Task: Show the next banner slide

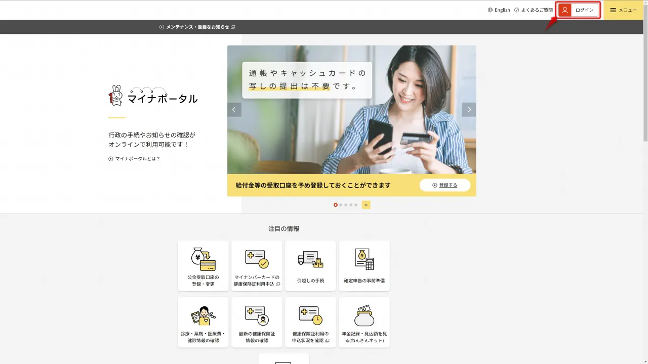Action: tap(469, 110)
